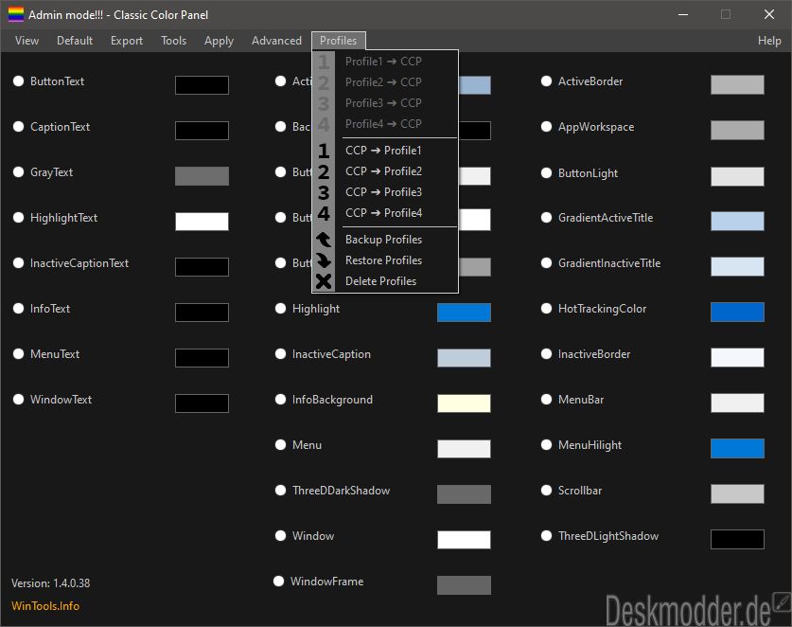
Task: Click the GrayText gray color swatch
Action: point(202,176)
